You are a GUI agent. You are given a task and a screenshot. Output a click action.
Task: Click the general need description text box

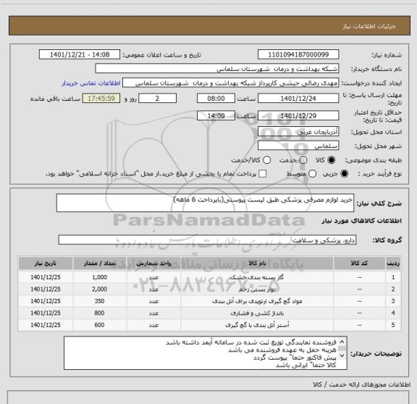click(205, 203)
